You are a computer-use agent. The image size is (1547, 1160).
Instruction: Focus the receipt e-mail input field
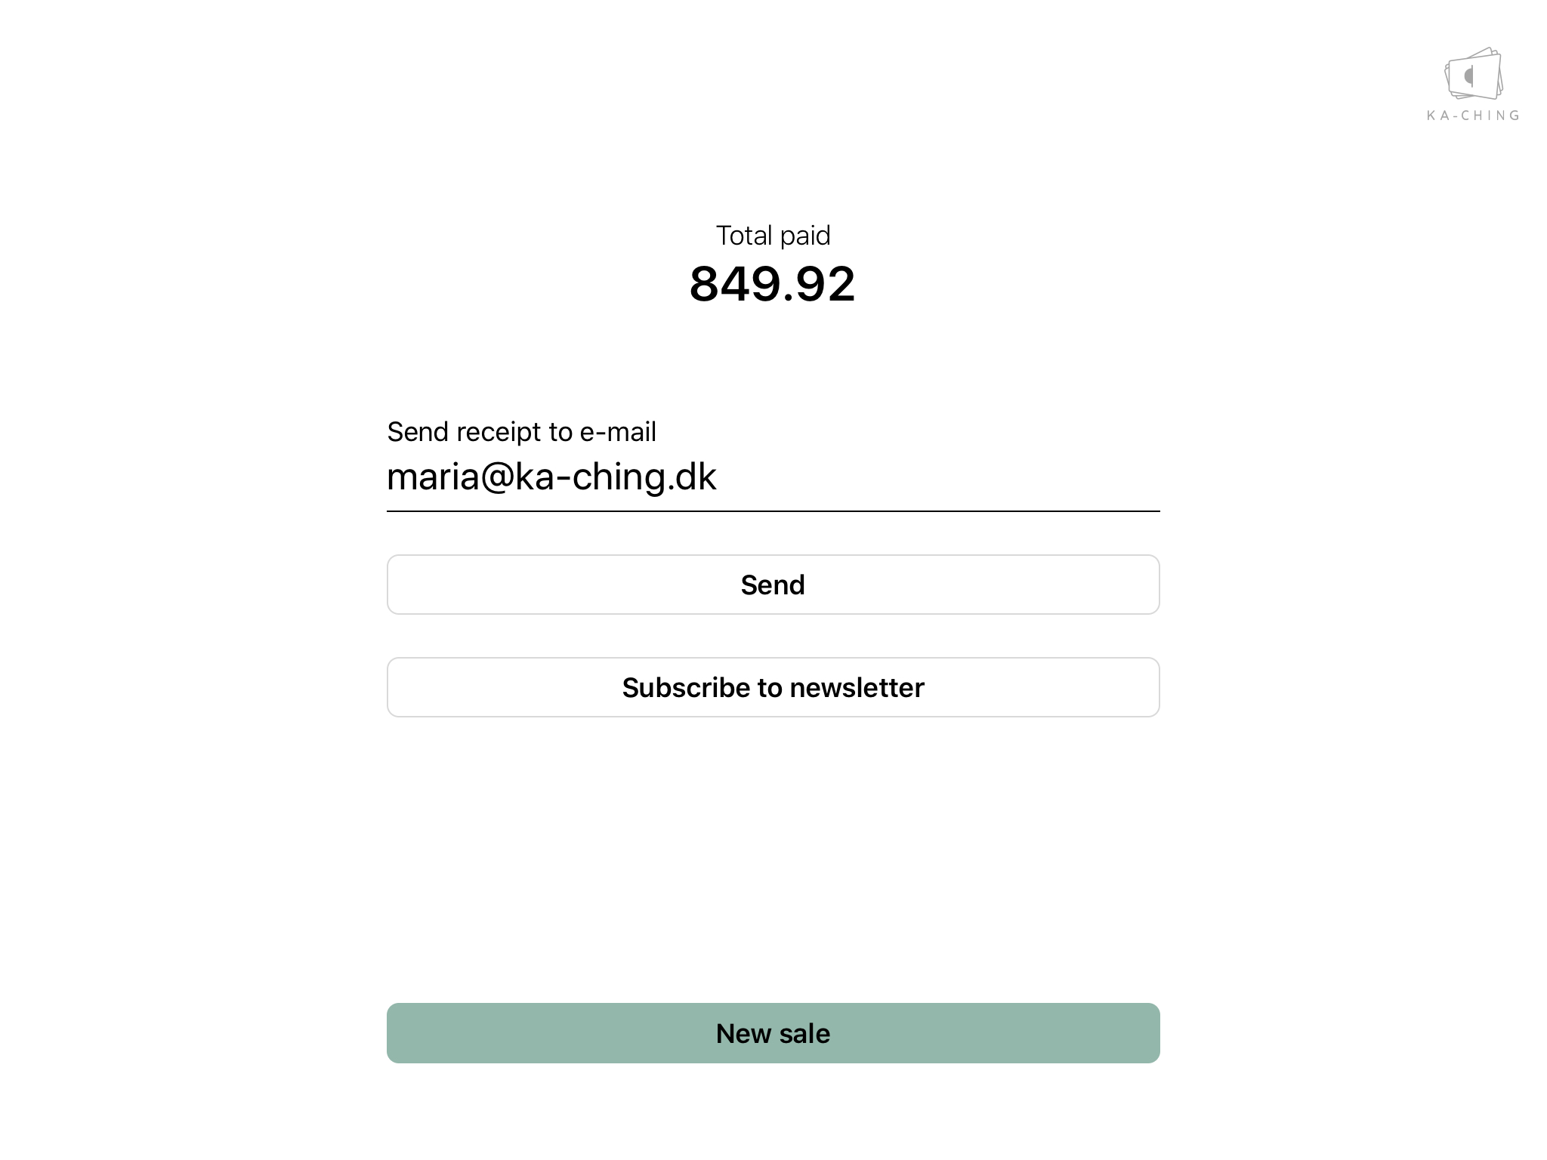coord(773,477)
